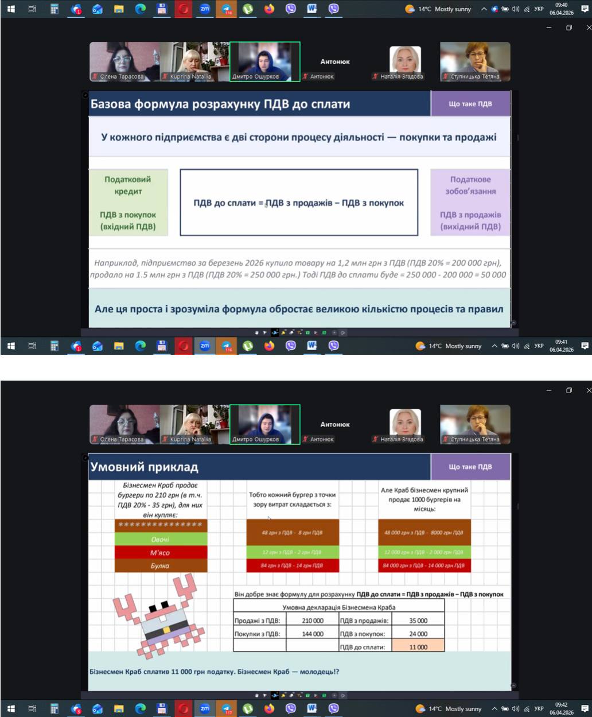
Task: Launch Firefox from the taskbar showing 09:41
Action: [269, 346]
